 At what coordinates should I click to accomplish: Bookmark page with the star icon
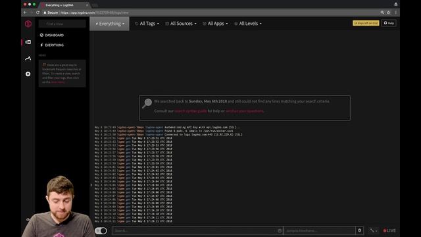pos(388,13)
